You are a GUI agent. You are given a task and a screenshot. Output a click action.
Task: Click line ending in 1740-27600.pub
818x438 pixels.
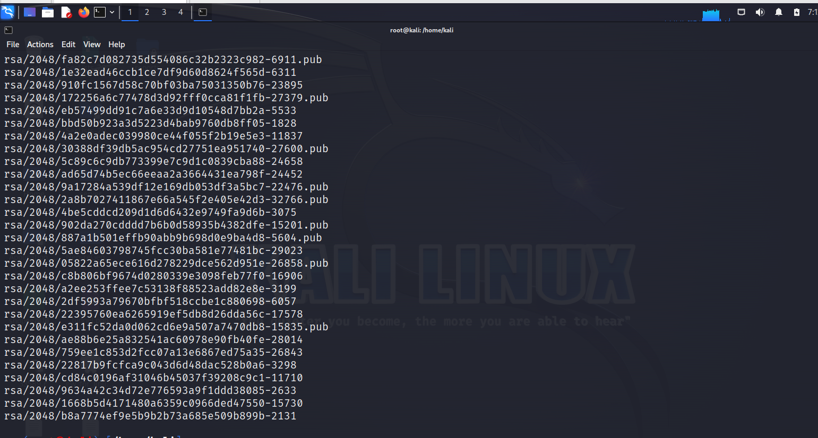[166, 148]
